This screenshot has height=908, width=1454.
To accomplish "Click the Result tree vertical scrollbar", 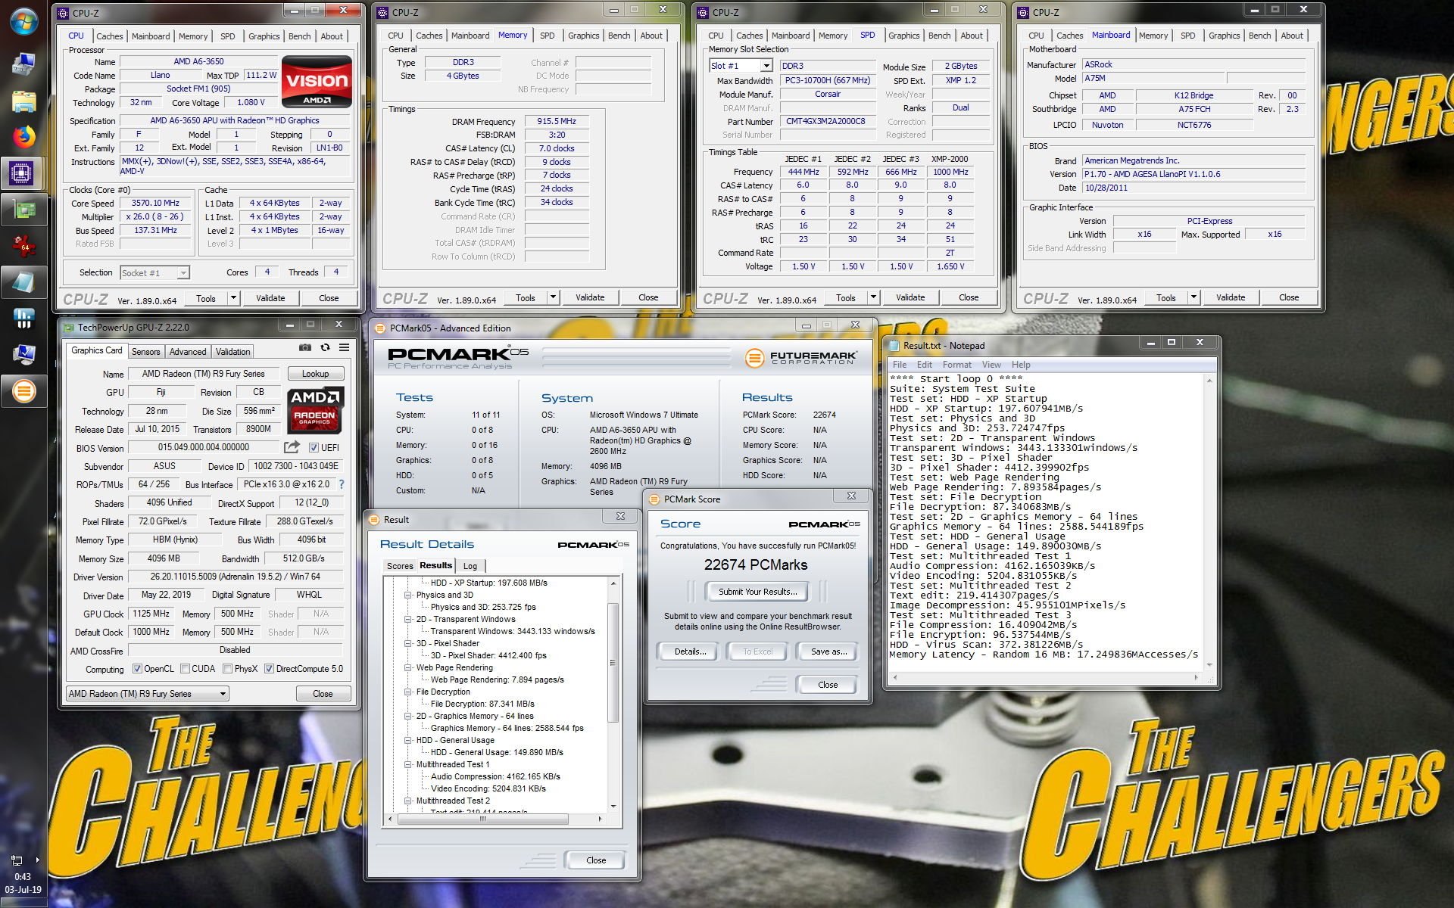I will click(x=613, y=694).
